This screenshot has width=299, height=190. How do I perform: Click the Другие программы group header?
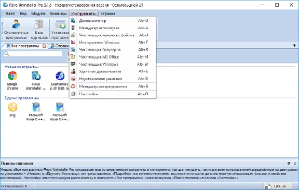coord(22,98)
